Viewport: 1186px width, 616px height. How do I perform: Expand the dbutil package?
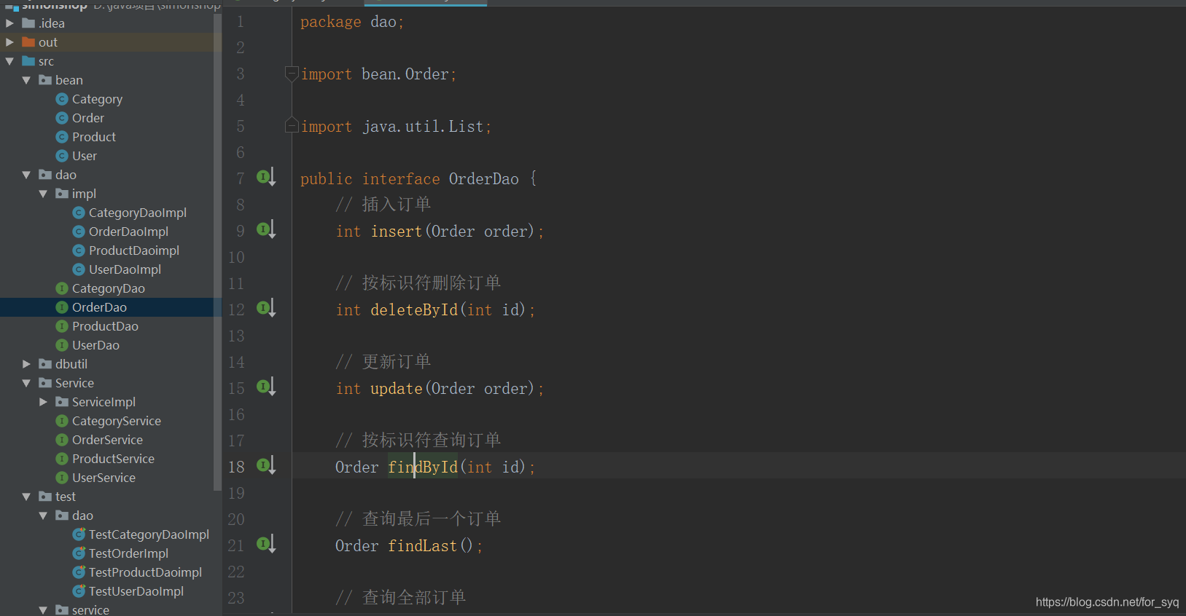pos(26,364)
